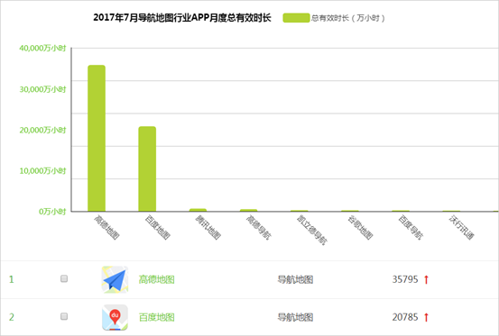Click the 高德导航 x-axis label
Screen dimensions: 499x336
(259, 227)
